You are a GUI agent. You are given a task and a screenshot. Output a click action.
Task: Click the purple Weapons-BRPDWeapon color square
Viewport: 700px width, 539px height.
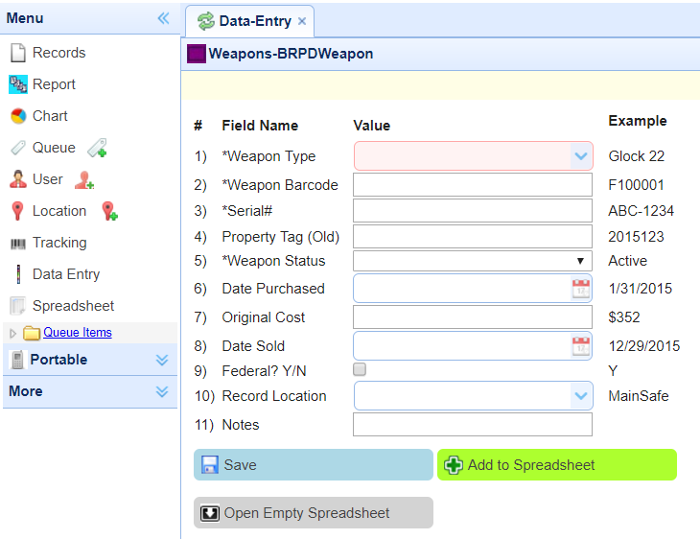197,54
